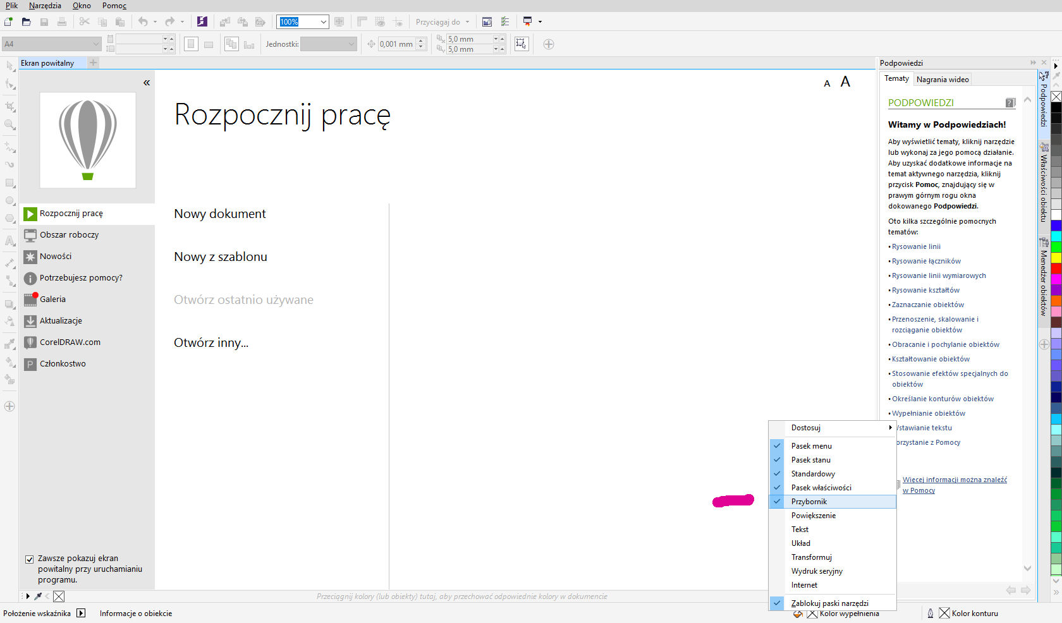Open the 100% zoom level dropdown

coord(323,22)
